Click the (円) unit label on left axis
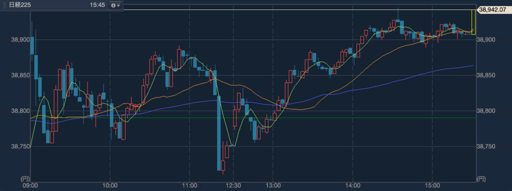 pos(25,178)
